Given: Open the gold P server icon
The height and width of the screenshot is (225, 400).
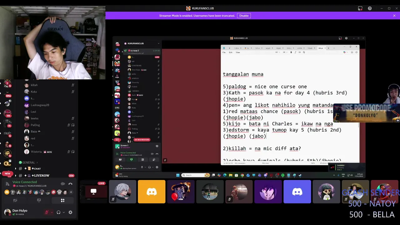Looking at the screenshot, I should pyautogui.click(x=7, y=153).
